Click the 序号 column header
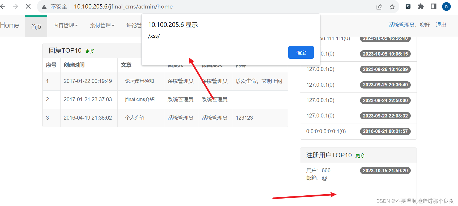Screen dimensions: 458x206 (x=51, y=65)
